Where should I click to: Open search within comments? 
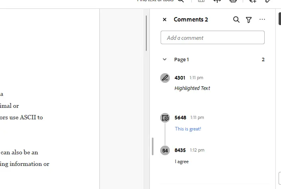click(236, 19)
